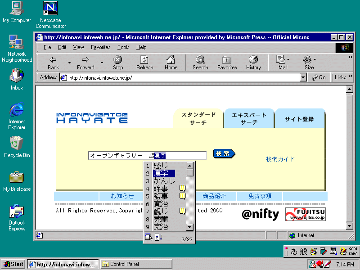This screenshot has width=360, height=270.
Task: Open the 検索ガイド link
Action: (x=280, y=159)
